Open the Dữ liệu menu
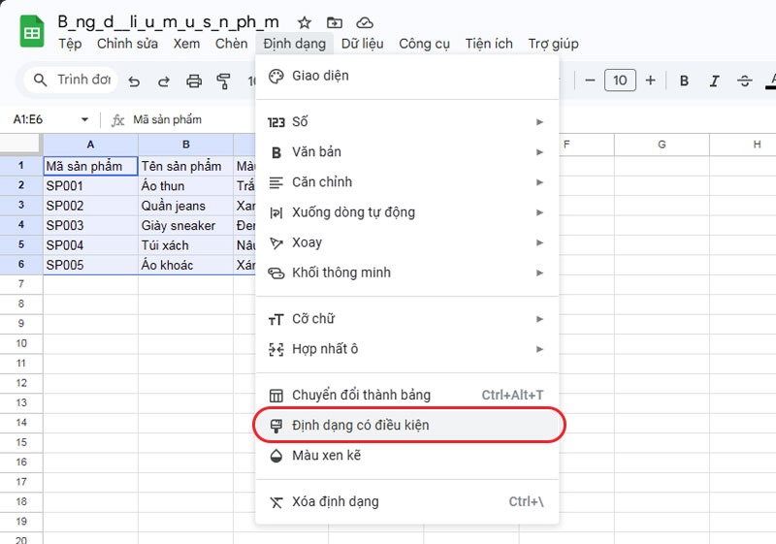The height and width of the screenshot is (544, 776). tap(362, 44)
